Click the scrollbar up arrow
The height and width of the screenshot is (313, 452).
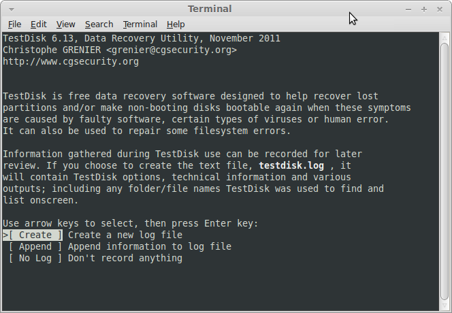point(445,37)
